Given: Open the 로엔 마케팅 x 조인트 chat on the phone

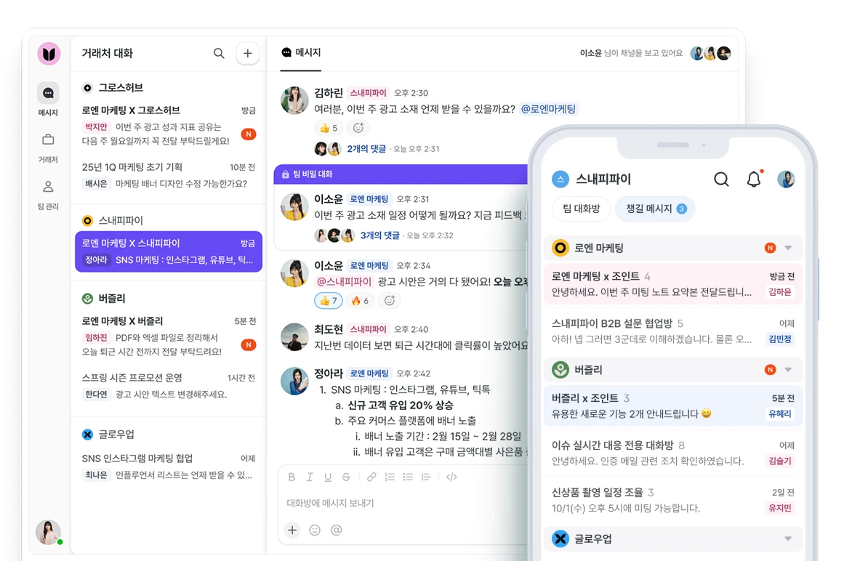Looking at the screenshot, I should click(x=673, y=284).
